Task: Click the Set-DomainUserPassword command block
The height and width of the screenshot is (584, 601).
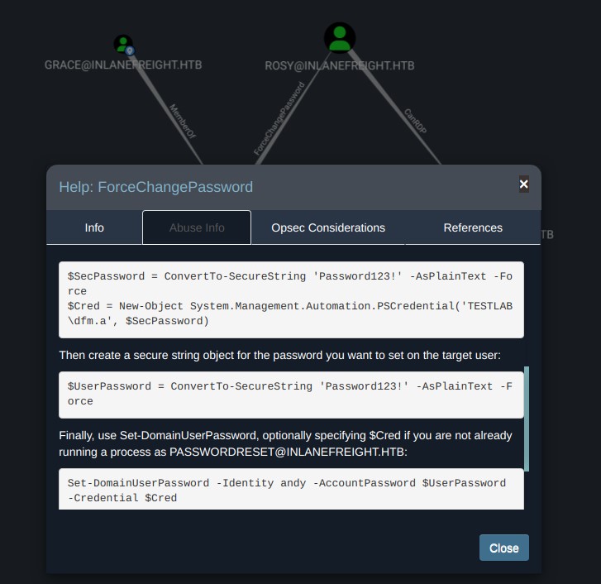Action: (x=291, y=490)
